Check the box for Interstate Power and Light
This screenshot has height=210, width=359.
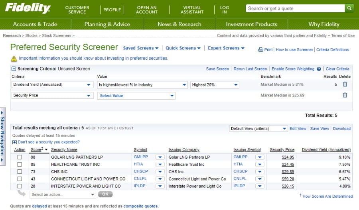click(20, 186)
